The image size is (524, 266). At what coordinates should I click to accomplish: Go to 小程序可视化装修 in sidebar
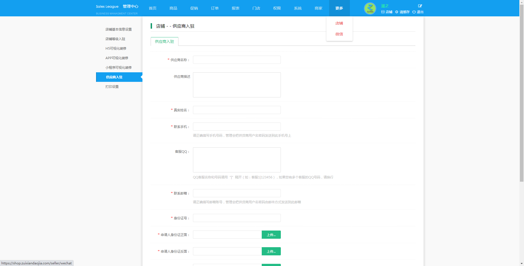click(x=119, y=68)
